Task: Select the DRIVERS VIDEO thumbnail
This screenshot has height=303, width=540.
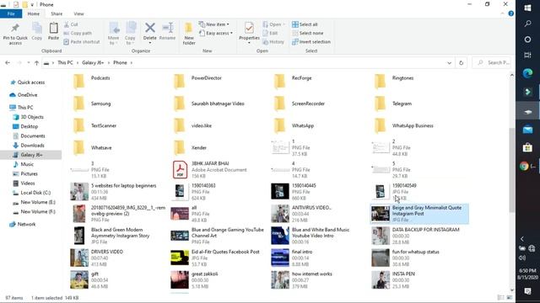Action: (x=79, y=258)
